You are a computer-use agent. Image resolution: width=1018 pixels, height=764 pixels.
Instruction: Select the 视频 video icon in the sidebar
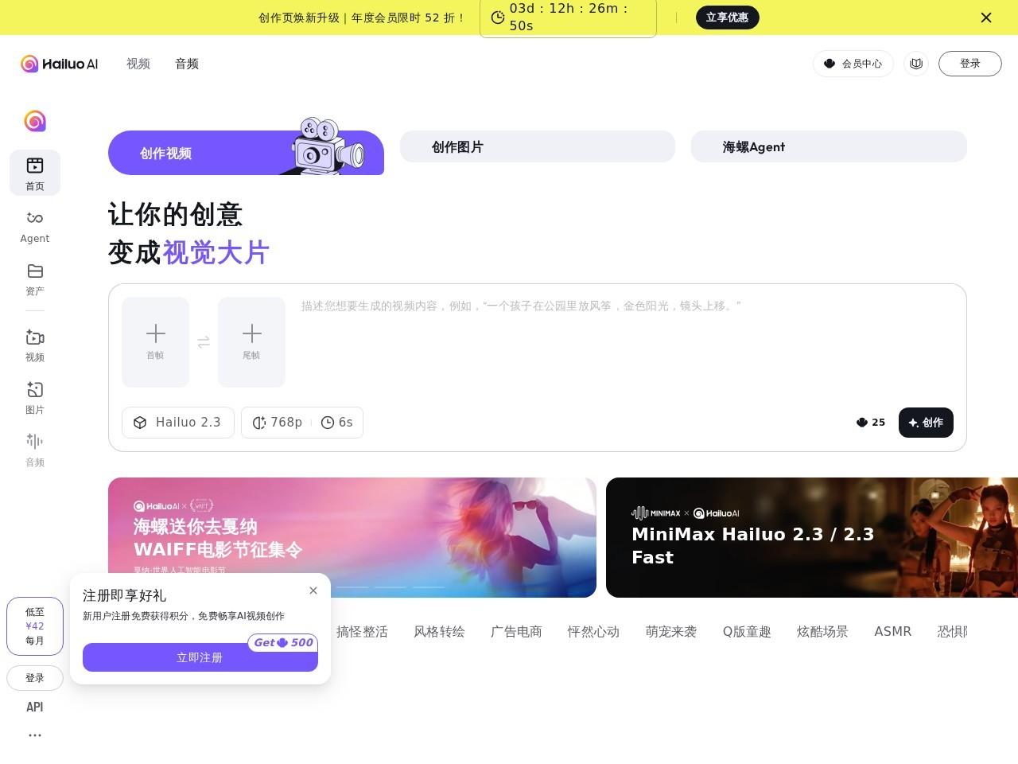click(35, 344)
